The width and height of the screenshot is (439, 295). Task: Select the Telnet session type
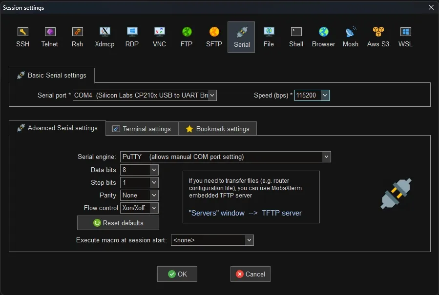pyautogui.click(x=49, y=37)
